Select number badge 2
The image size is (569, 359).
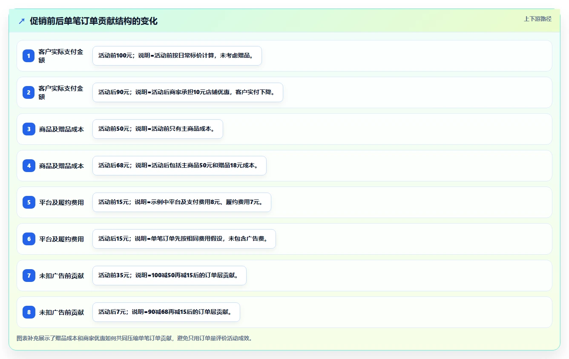pyautogui.click(x=29, y=92)
